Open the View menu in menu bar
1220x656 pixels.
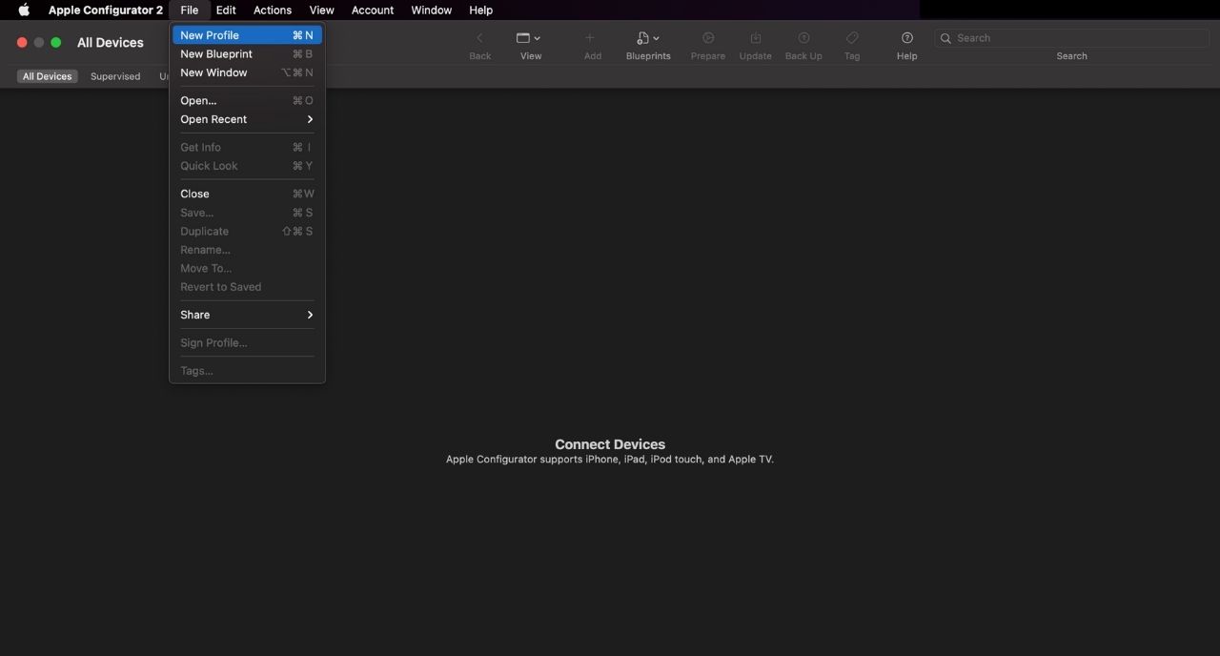tap(322, 10)
